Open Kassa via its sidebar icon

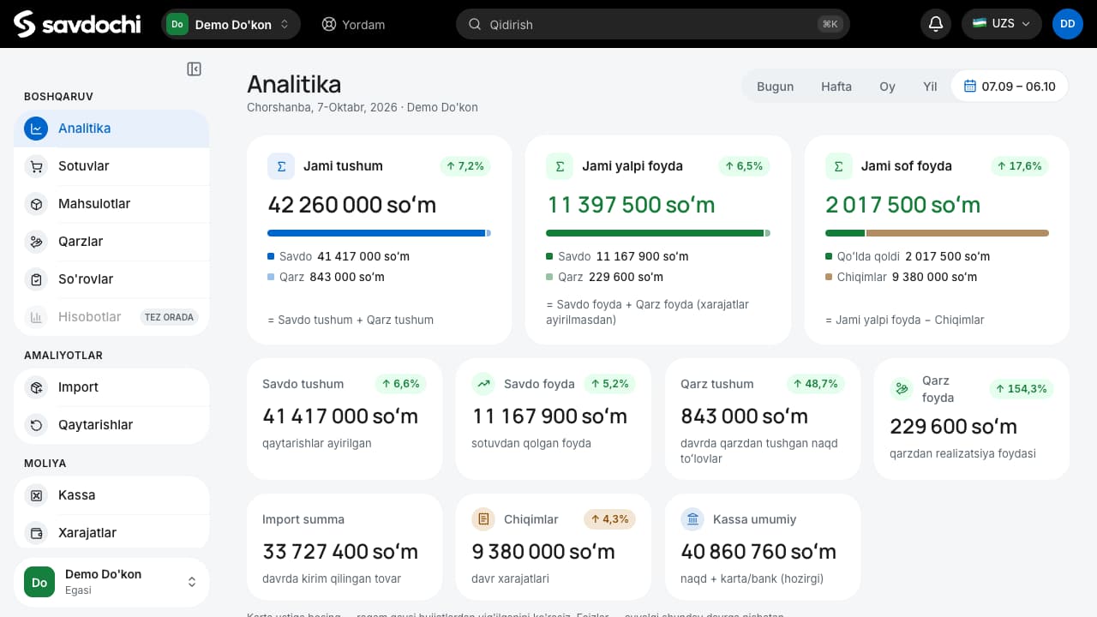[x=36, y=495]
